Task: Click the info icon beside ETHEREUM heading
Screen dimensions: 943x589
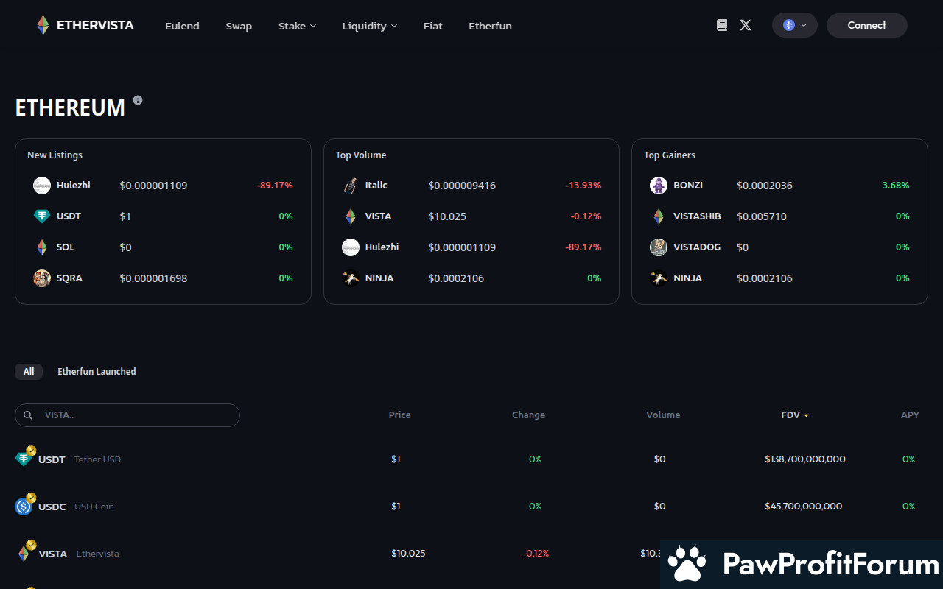Action: [138, 100]
